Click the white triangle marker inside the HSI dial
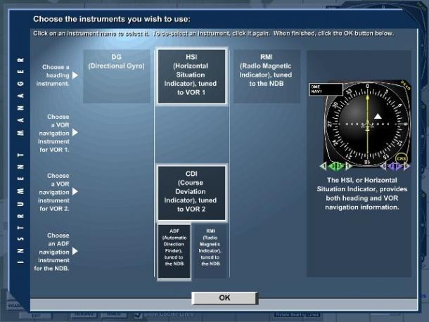Image resolution: width=429 pixels, height=322 pixels. [378, 117]
